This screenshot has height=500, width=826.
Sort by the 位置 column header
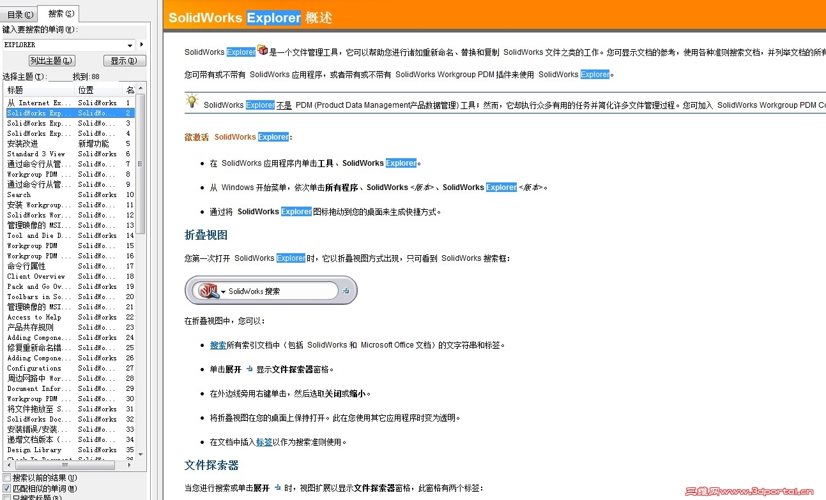click(x=100, y=90)
